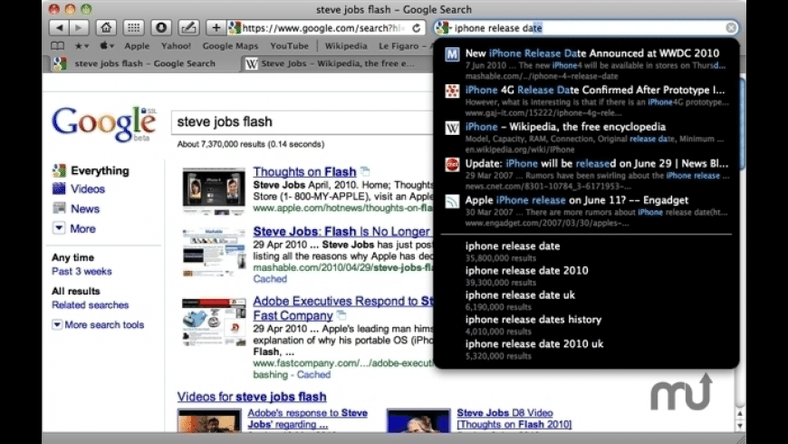This screenshot has width=788, height=444.
Task: Go forward with the forward arrow button
Action: (79, 28)
